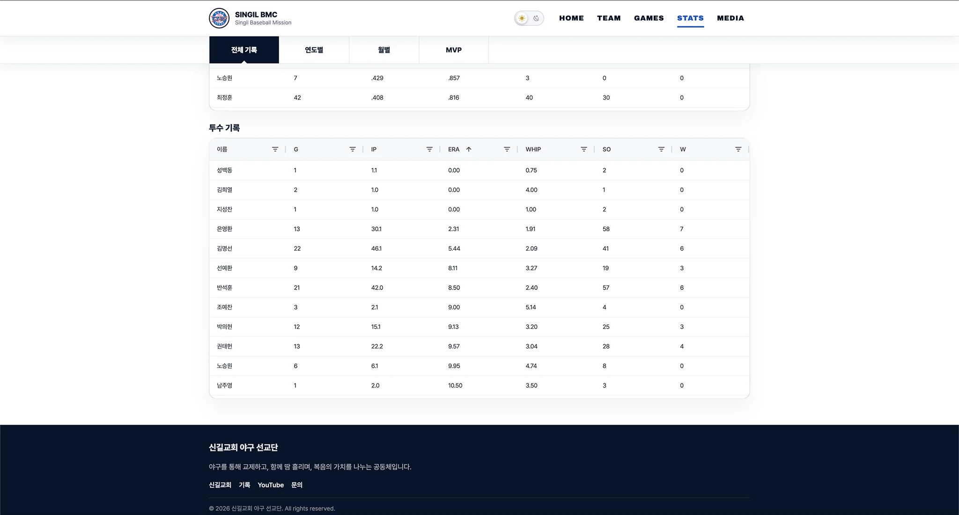Open filter menu for W column
Image resolution: width=959 pixels, height=515 pixels.
(x=738, y=149)
